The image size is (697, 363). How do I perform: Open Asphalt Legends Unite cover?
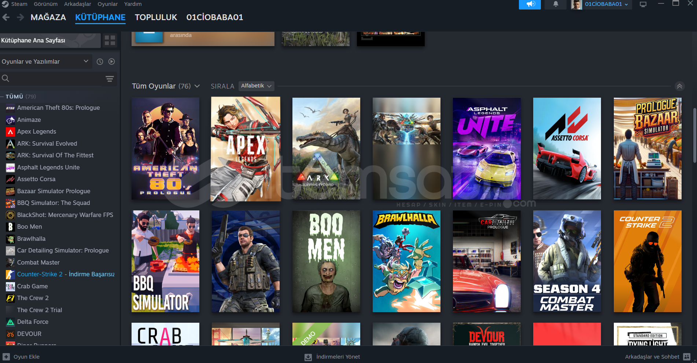pyautogui.click(x=487, y=149)
